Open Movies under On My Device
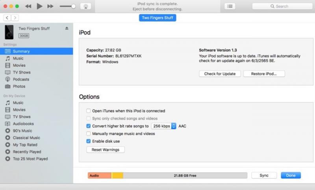This screenshot has height=190, width=315. (x=19, y=110)
